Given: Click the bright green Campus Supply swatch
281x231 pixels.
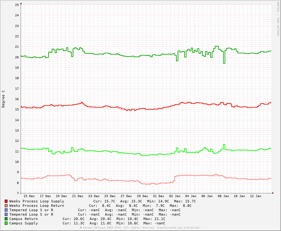Looking at the screenshot, I should click(6, 223).
